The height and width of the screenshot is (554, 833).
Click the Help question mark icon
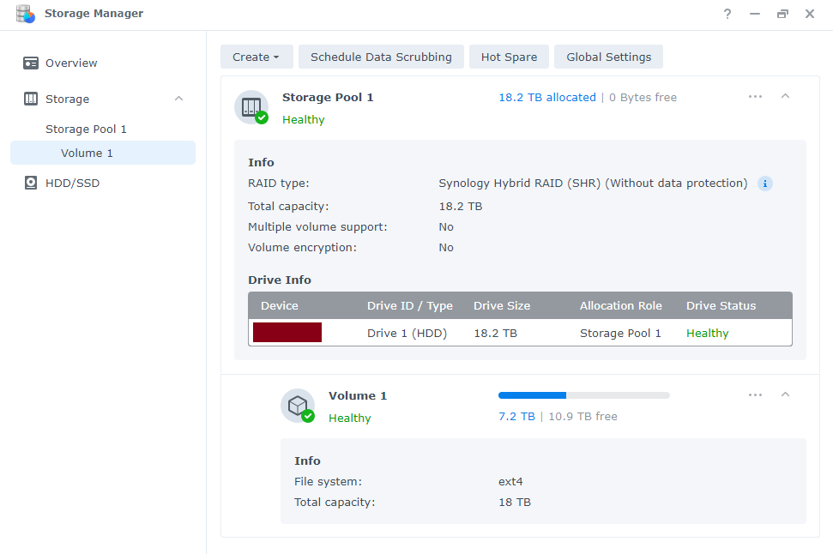727,14
